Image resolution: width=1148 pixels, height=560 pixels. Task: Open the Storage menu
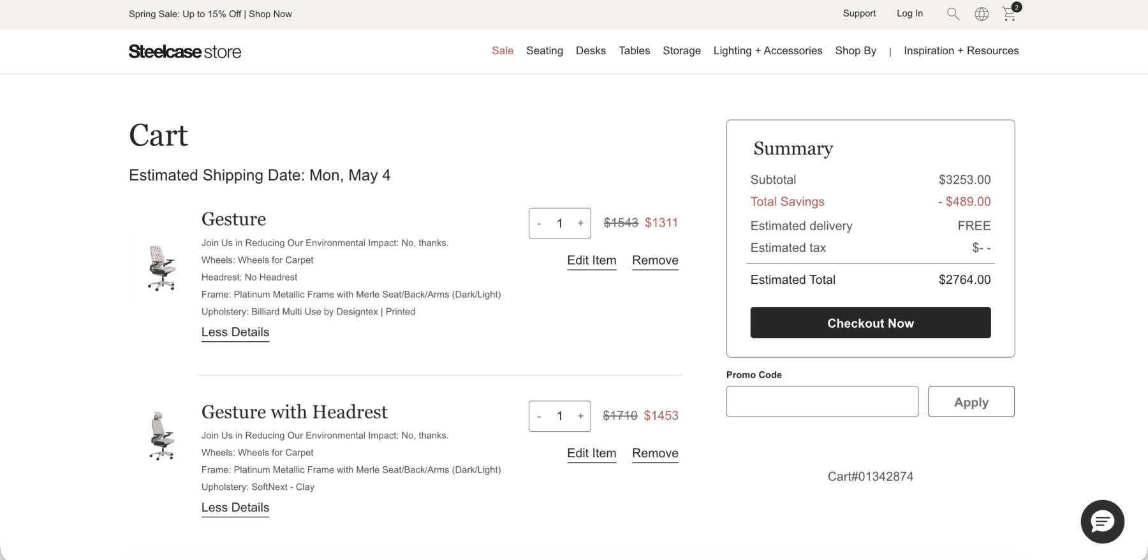682,50
